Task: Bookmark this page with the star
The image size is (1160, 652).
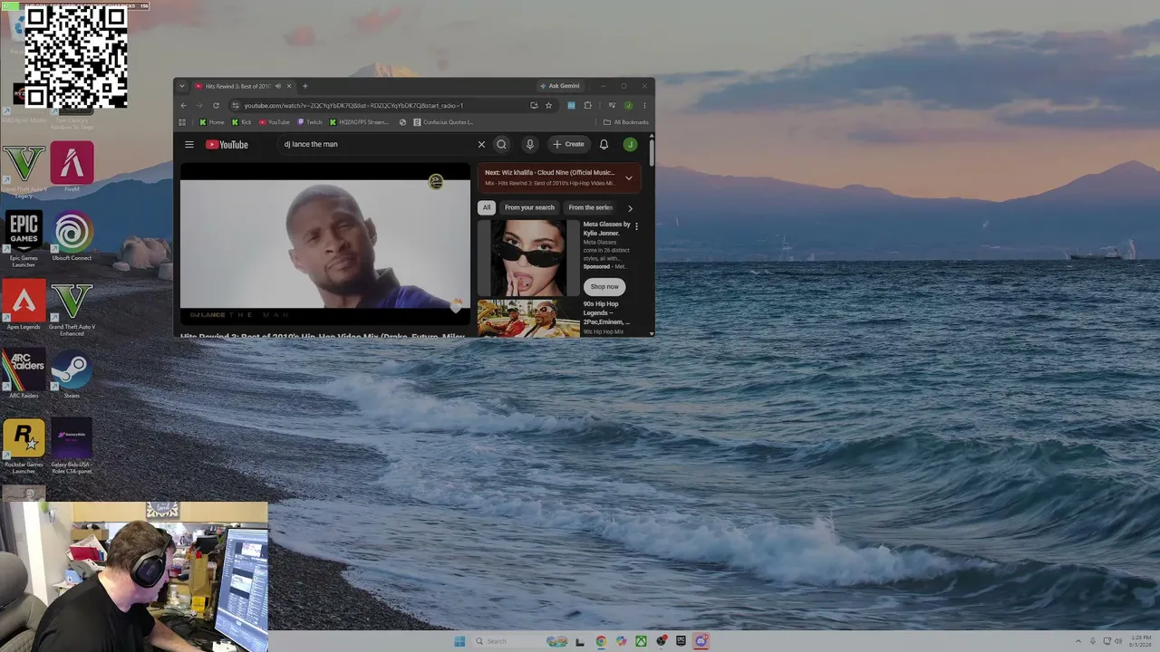Action: pos(548,105)
